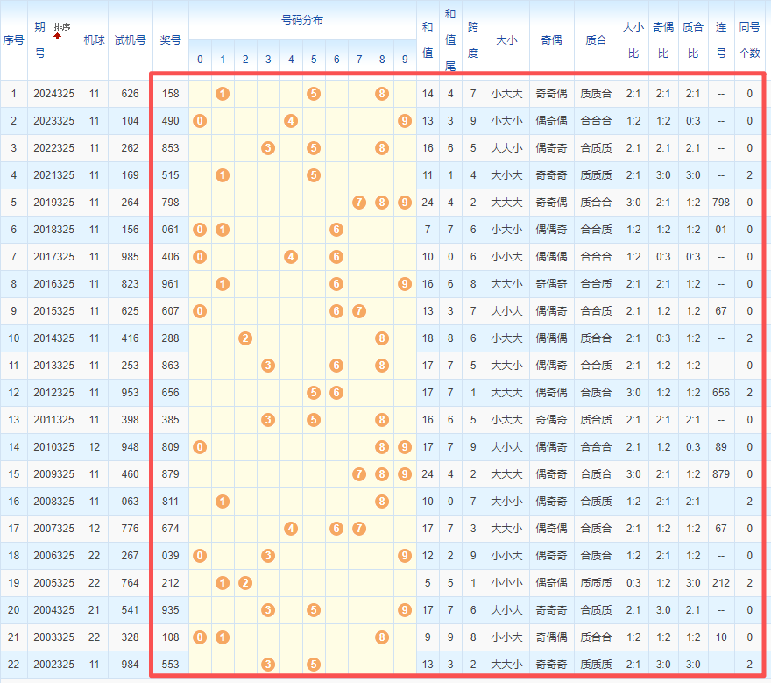Click the orange 7 ball in row 2015325
This screenshot has height=683, width=771.
point(359,311)
